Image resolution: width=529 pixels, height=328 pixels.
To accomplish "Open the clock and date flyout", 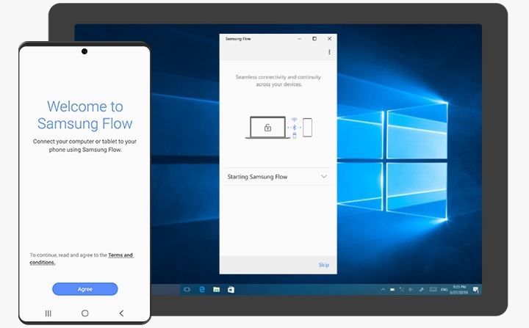I will 458,290.
